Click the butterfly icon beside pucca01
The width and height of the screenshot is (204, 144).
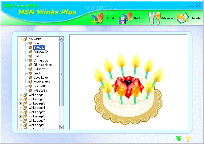30,86
